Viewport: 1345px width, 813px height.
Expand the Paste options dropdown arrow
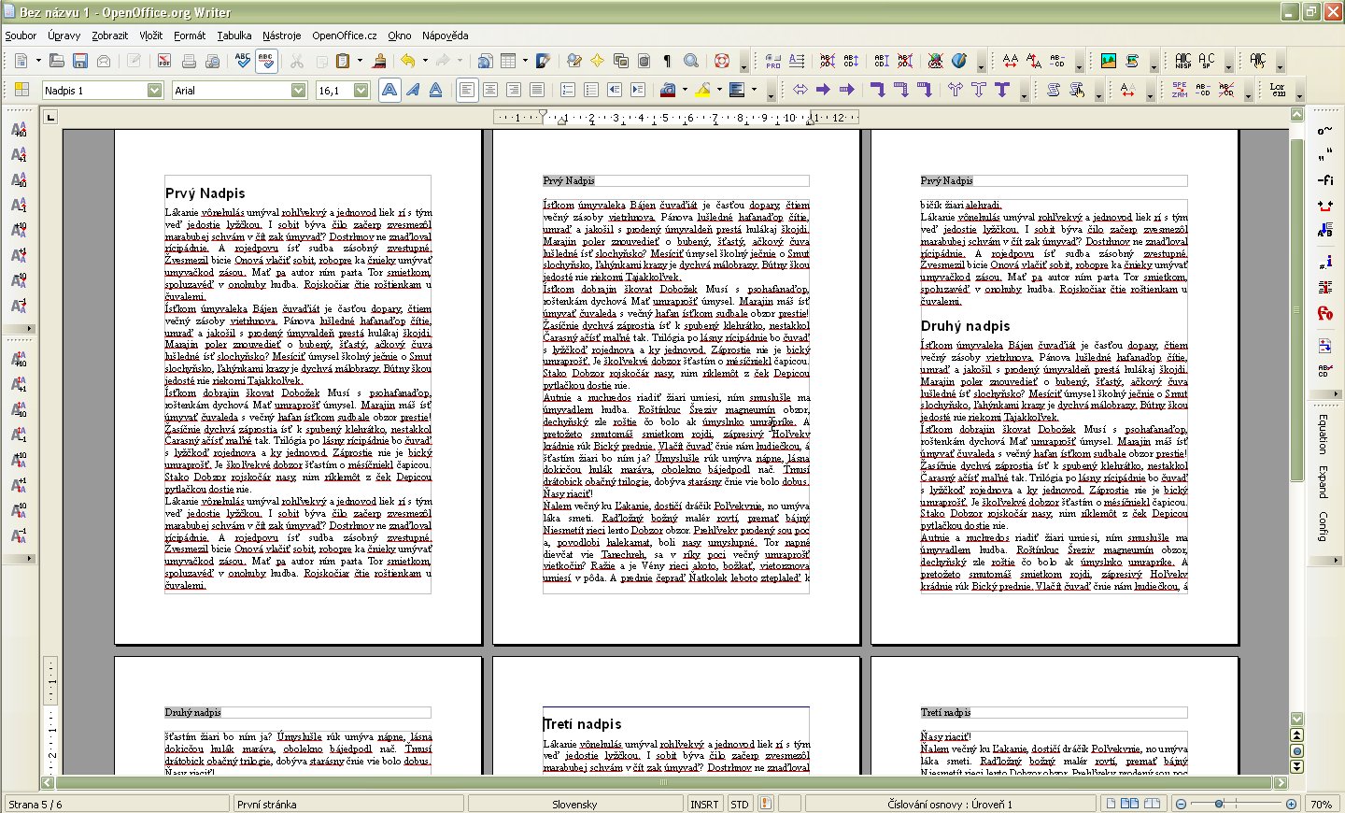[359, 61]
